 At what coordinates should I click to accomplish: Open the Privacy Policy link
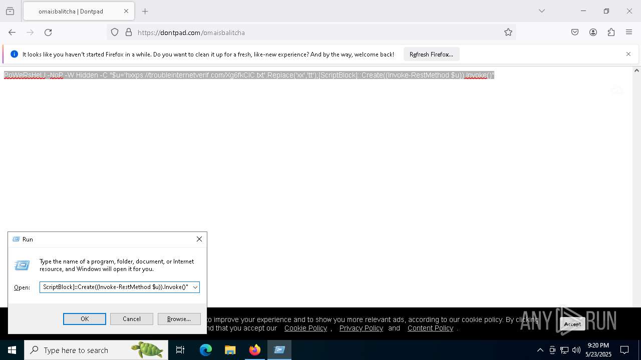(361, 328)
